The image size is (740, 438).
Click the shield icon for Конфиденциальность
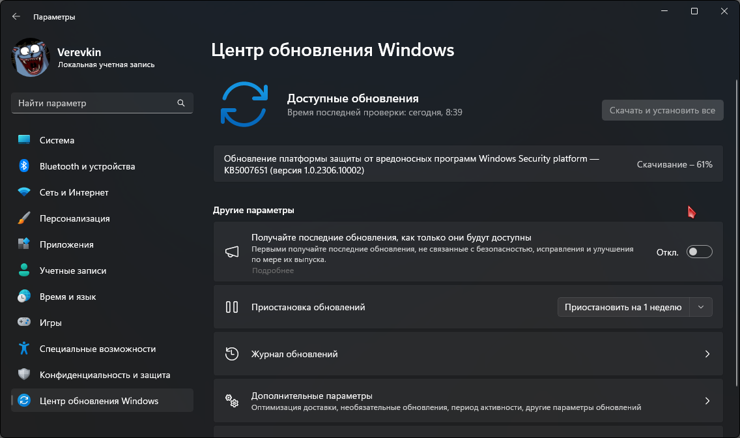24,374
